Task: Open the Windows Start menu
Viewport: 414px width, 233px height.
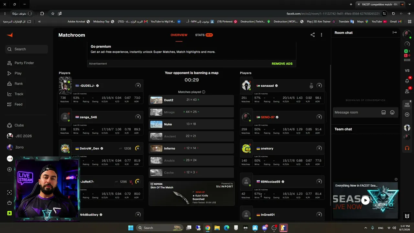Action: (x=130, y=228)
